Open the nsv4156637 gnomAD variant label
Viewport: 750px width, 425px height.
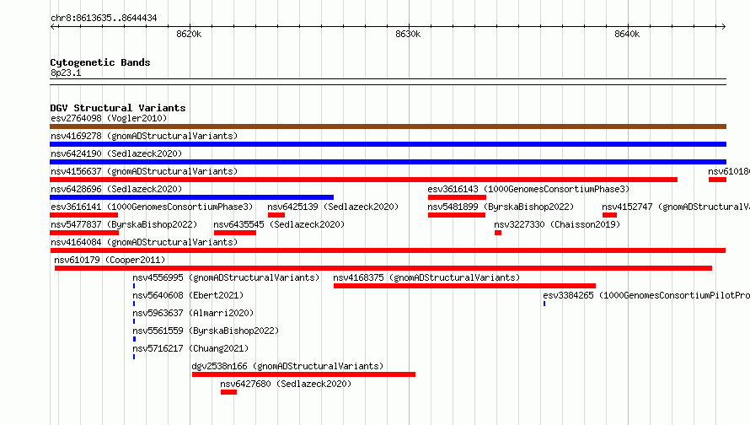click(x=144, y=171)
